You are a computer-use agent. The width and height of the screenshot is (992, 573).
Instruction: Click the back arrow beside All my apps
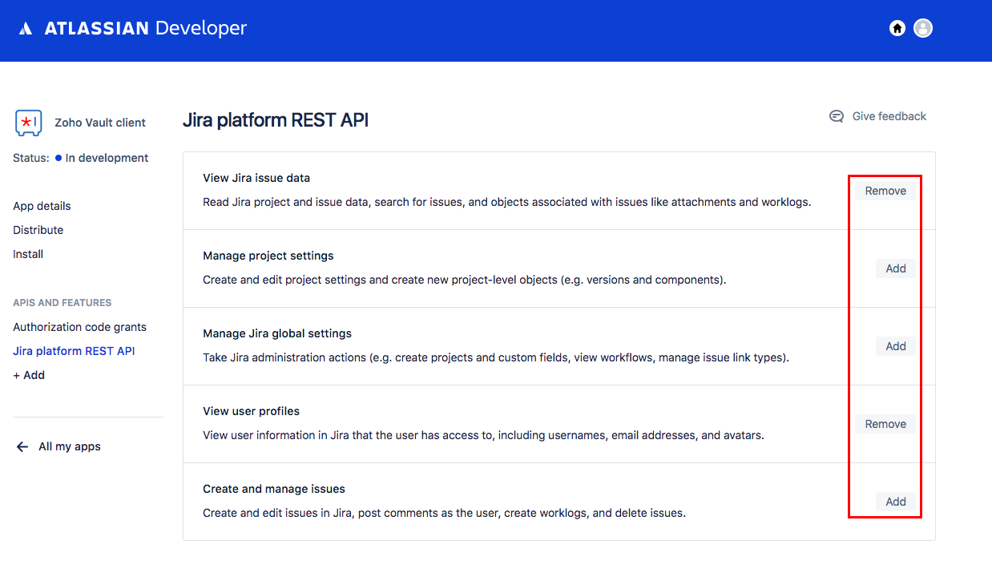22,446
